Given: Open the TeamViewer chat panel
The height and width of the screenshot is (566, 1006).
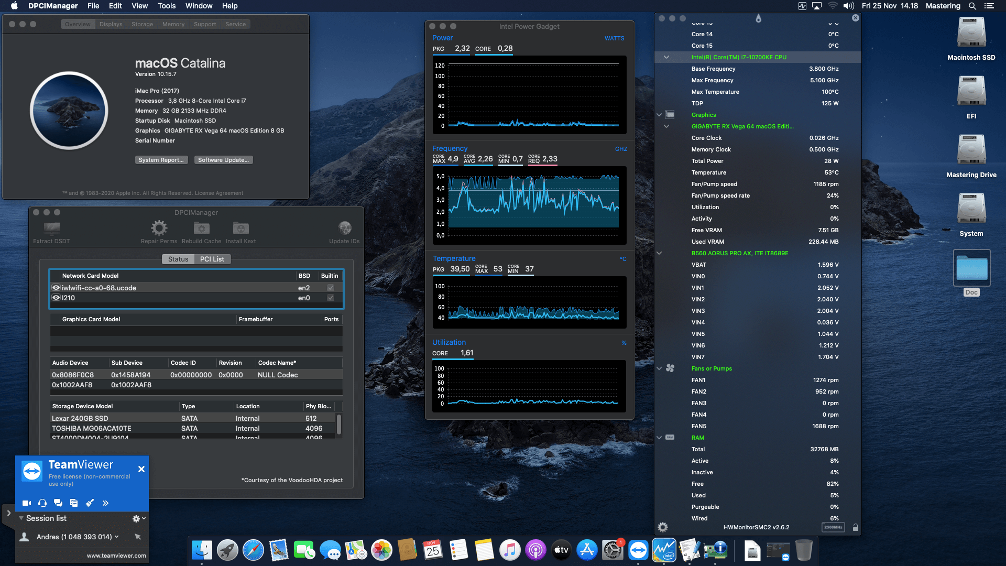Looking at the screenshot, I should [x=58, y=503].
